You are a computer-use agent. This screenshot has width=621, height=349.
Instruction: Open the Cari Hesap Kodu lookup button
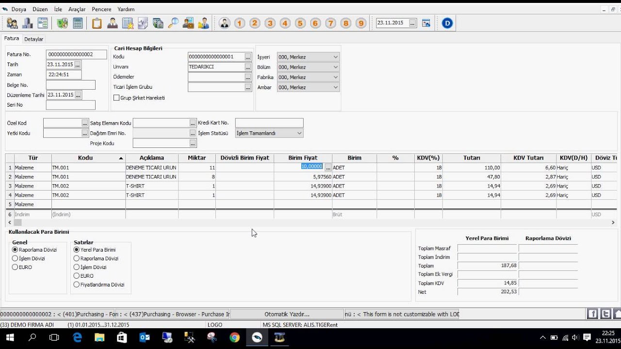point(247,57)
